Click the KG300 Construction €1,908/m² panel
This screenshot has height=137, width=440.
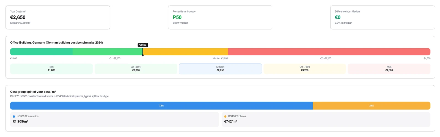pos(114,119)
